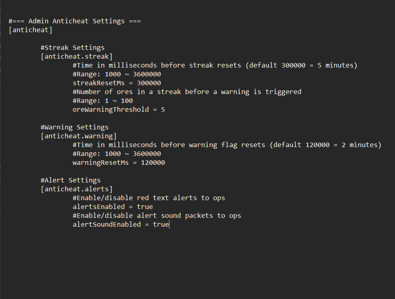Click the warning flag reset description comment
The image size is (395, 299).
click(227, 145)
